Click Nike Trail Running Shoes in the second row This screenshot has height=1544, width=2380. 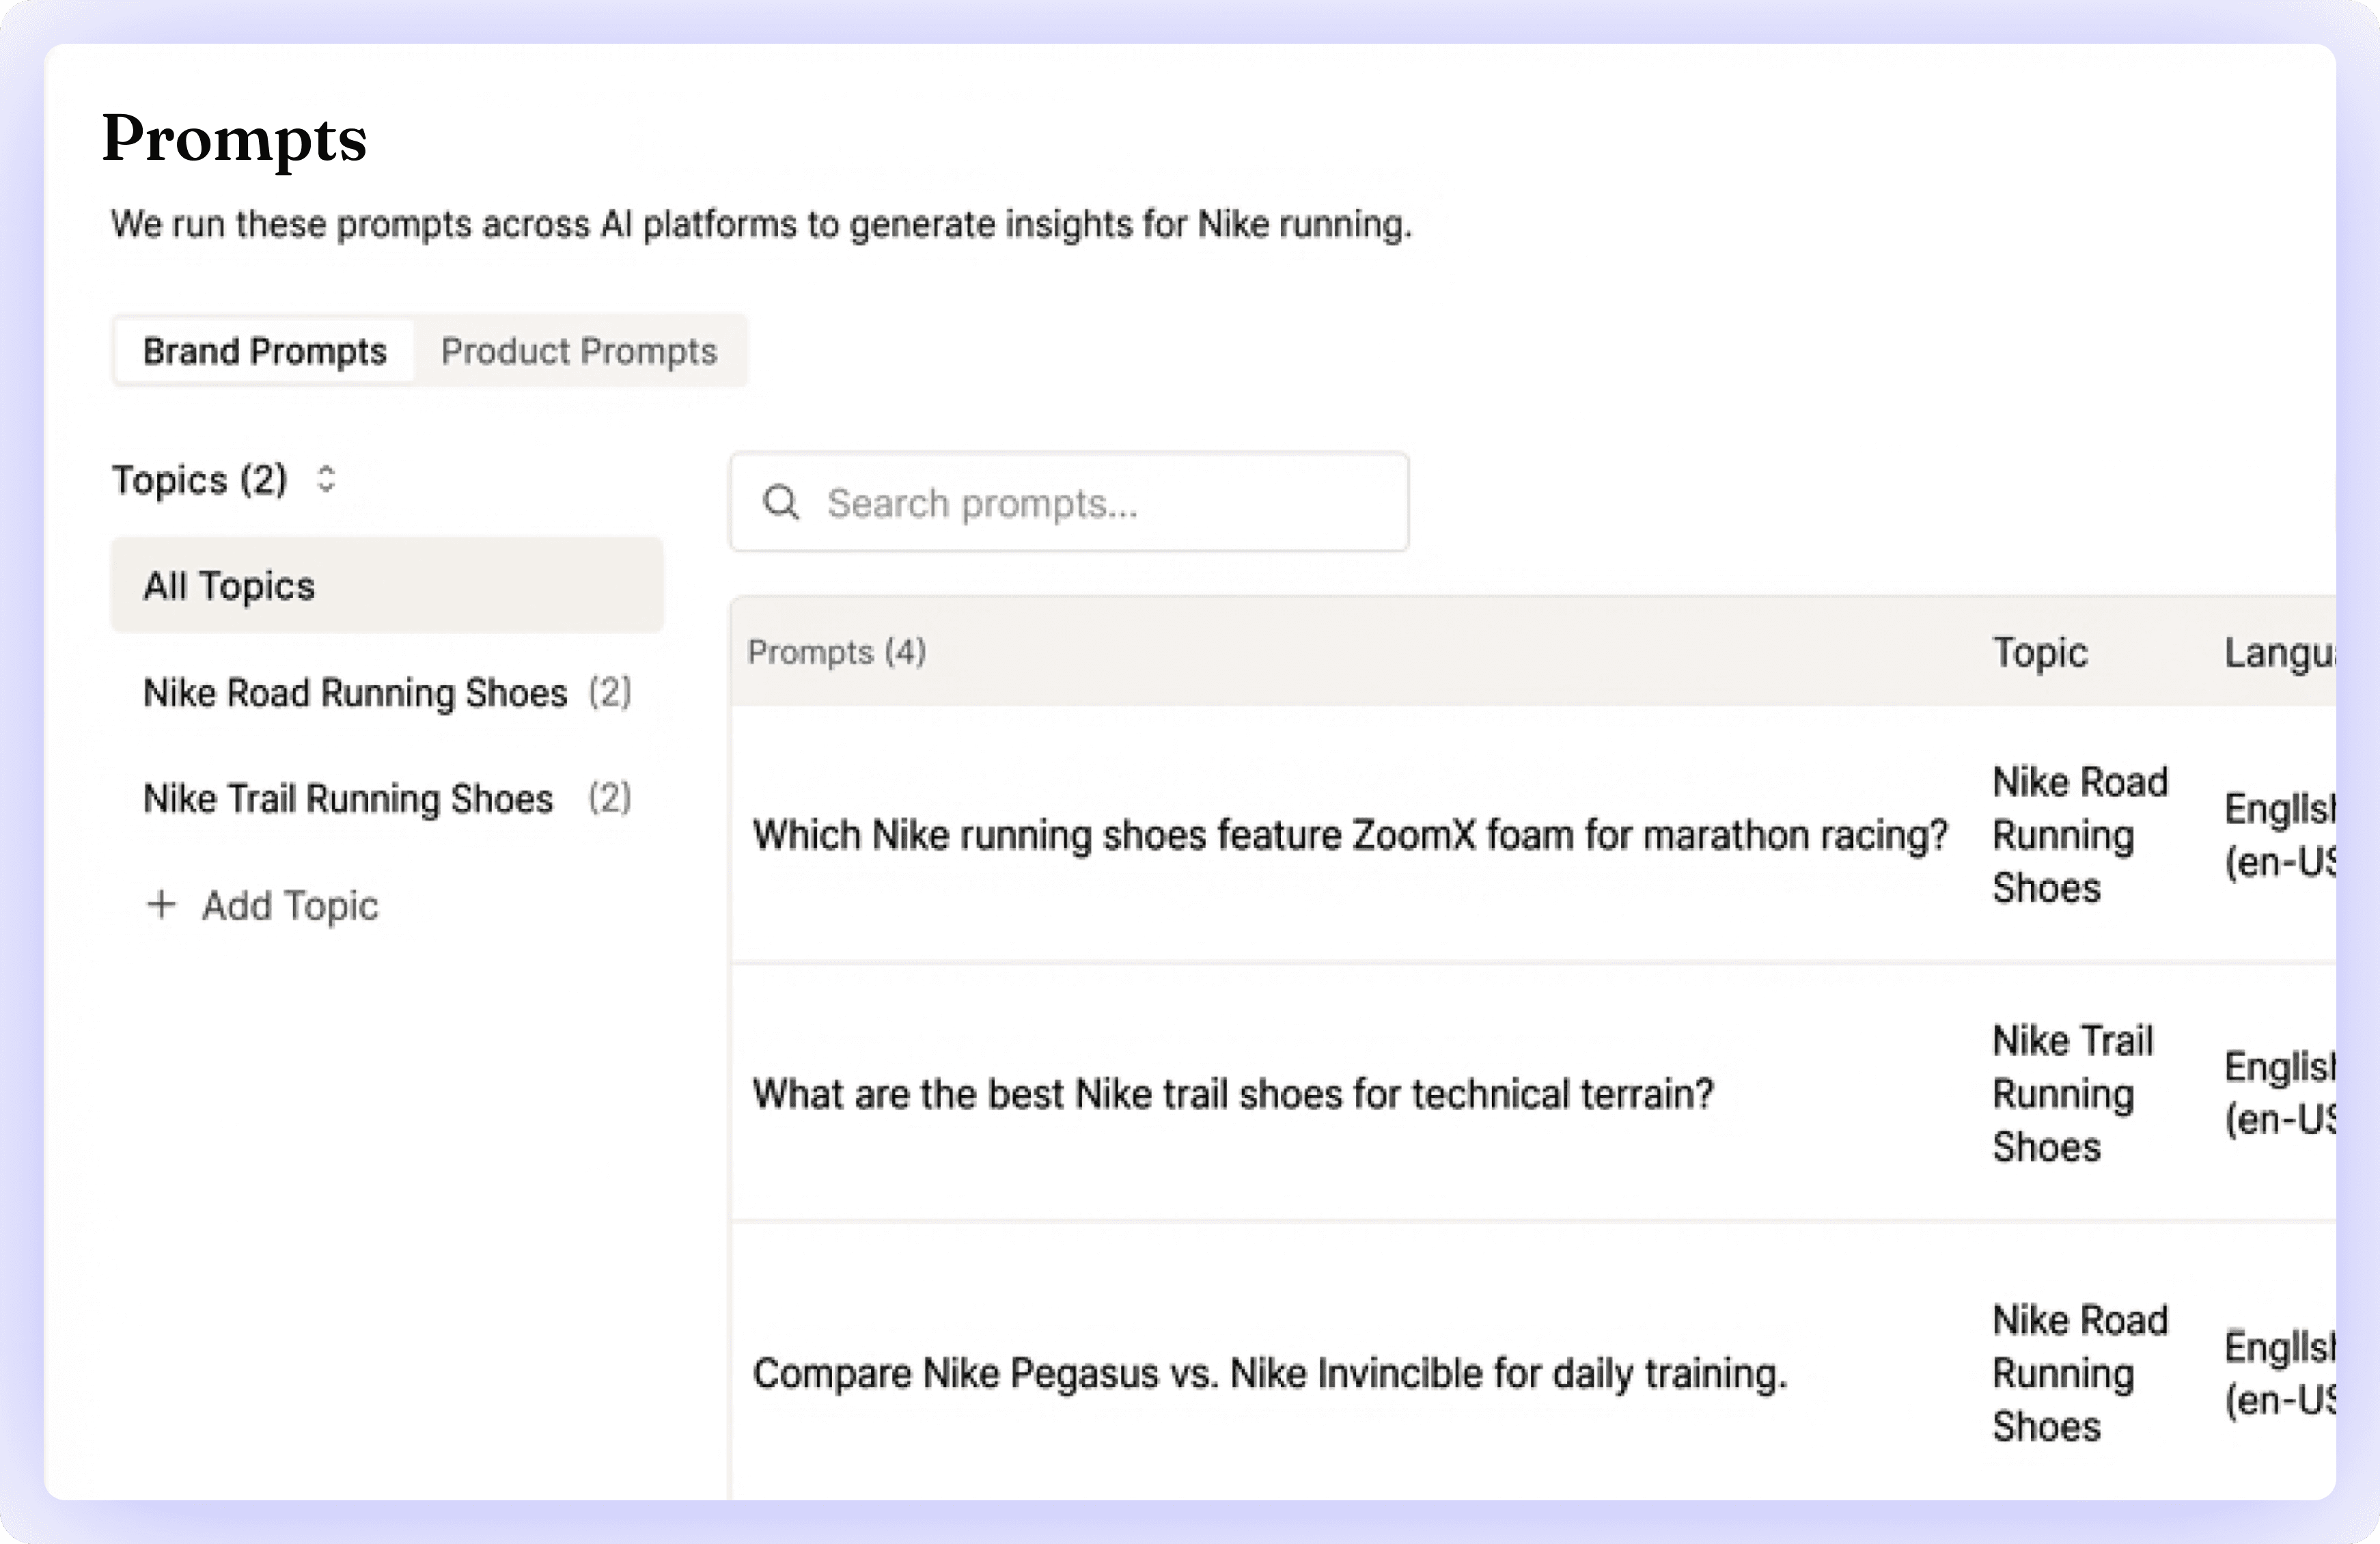(2072, 1094)
